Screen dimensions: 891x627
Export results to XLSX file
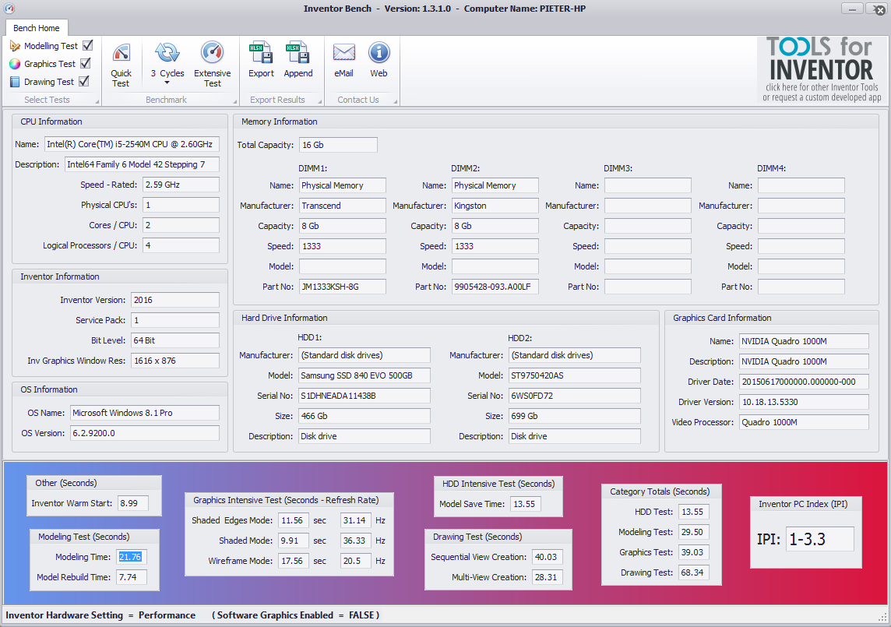[x=261, y=61]
